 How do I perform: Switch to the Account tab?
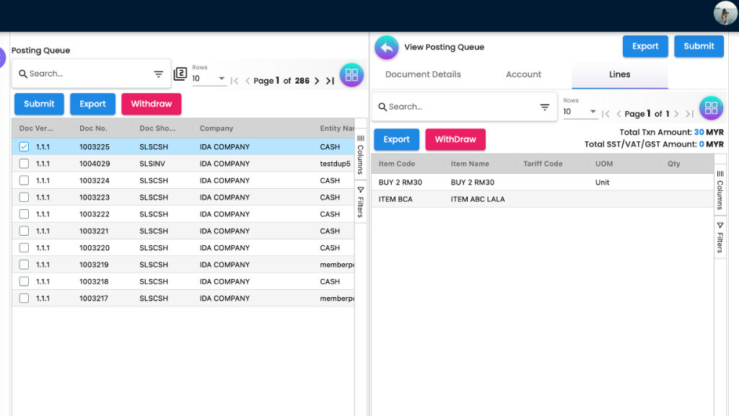[x=523, y=74]
